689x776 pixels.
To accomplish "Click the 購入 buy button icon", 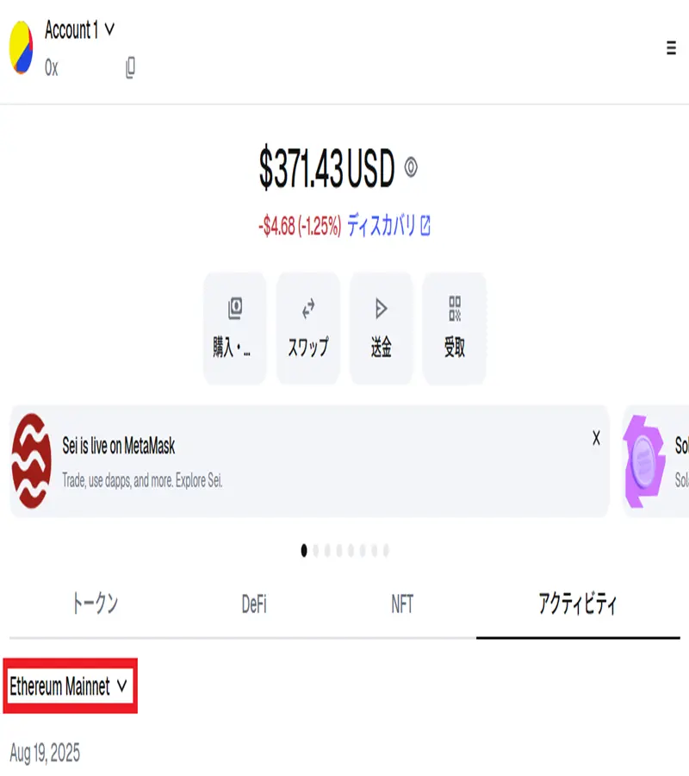I will pyautogui.click(x=235, y=329).
